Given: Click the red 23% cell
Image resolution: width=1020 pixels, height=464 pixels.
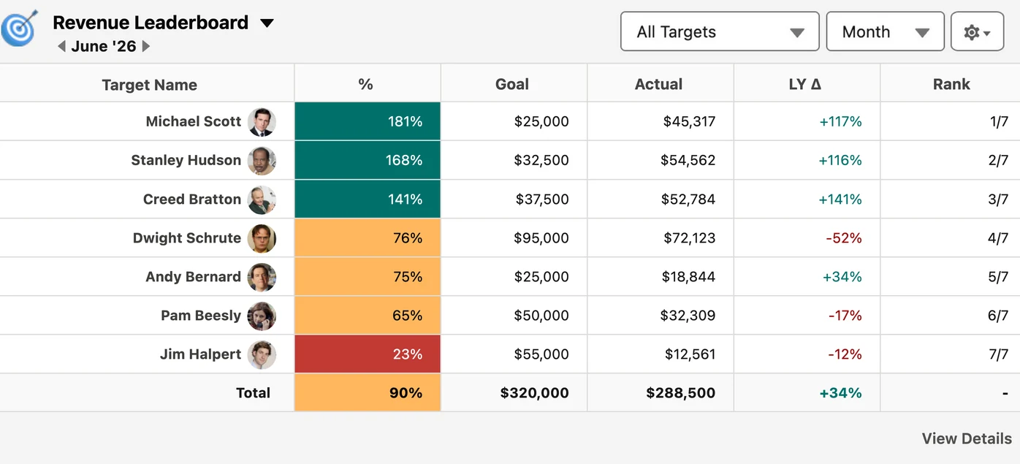Looking at the screenshot, I should [x=368, y=354].
